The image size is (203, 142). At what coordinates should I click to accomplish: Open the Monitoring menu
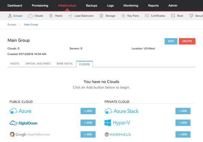[x=131, y=5]
